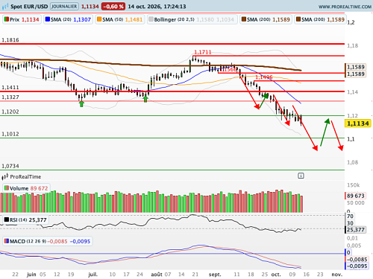
Task: Click the red 1,1711 high annotation
Action: [203, 52]
